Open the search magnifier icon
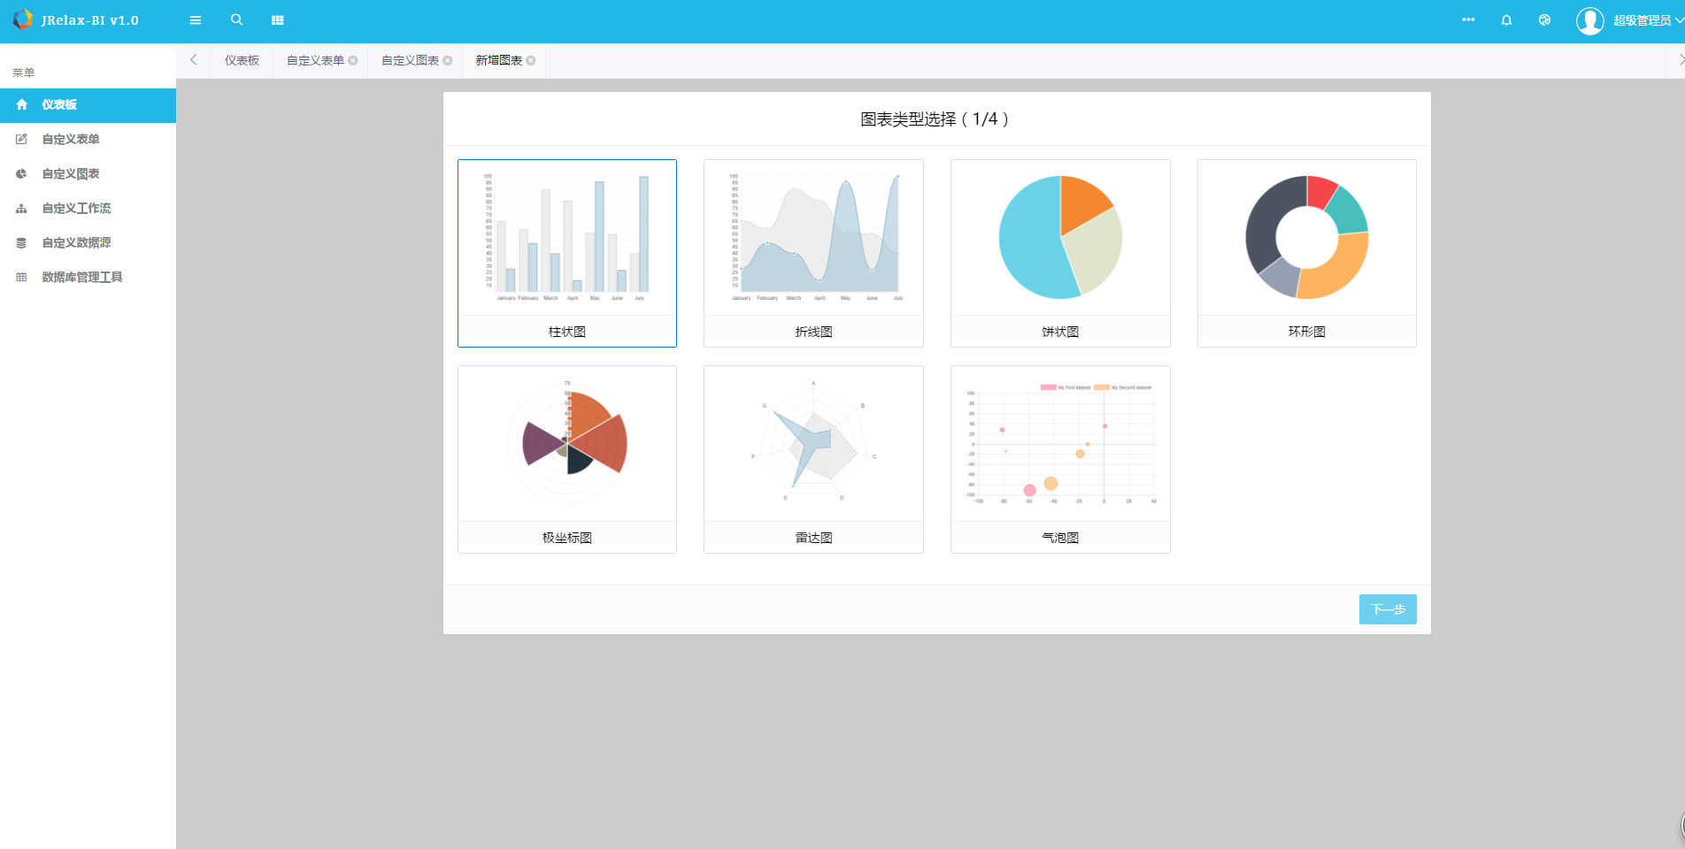This screenshot has height=849, width=1685. (236, 19)
